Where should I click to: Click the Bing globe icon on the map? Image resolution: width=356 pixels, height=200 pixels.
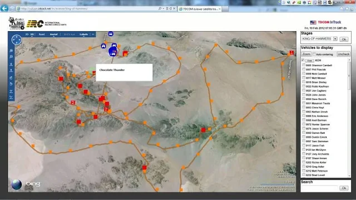coord(17,184)
